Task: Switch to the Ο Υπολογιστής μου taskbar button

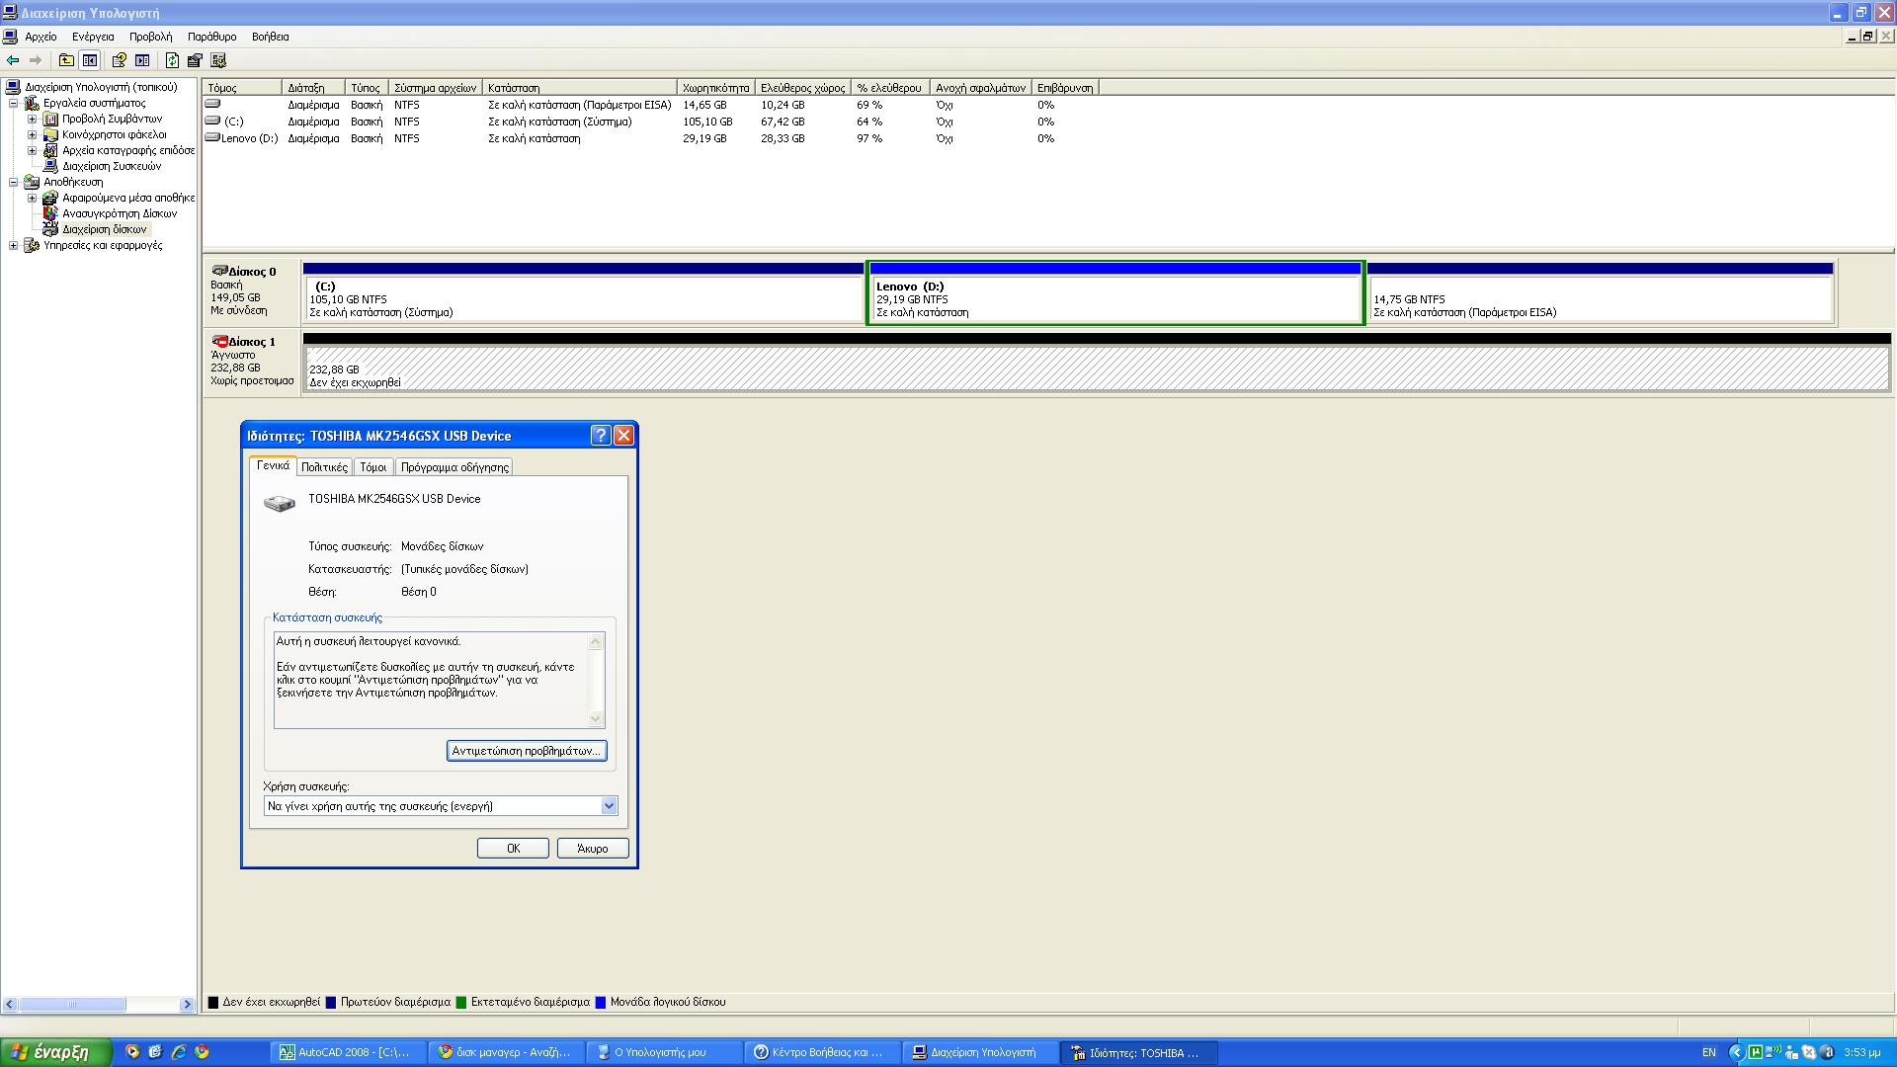Action: coord(665,1053)
